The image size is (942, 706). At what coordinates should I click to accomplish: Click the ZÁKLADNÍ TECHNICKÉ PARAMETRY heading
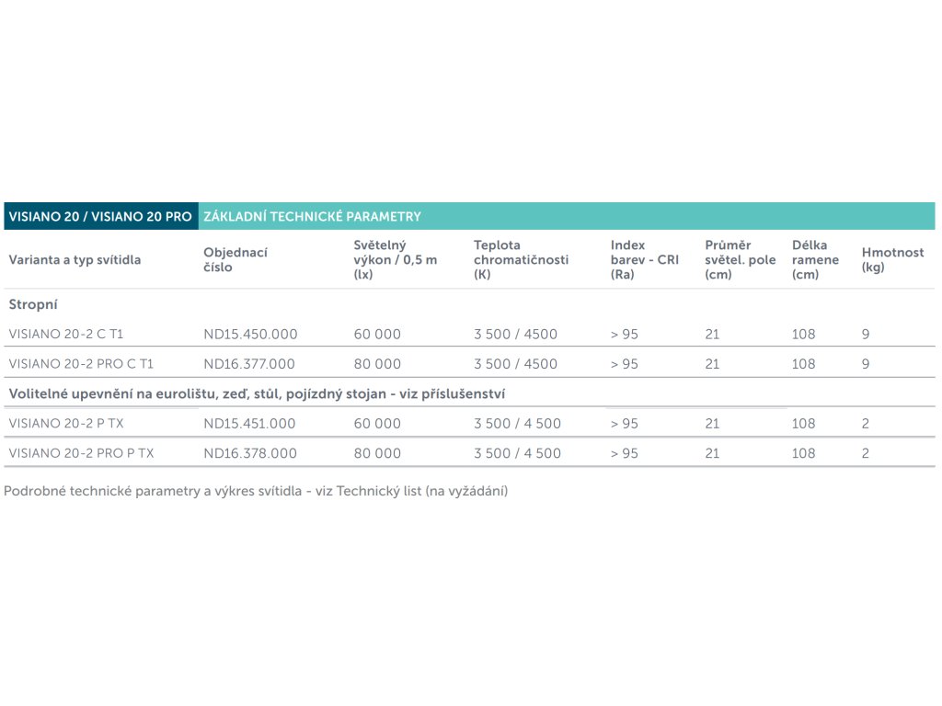click(x=312, y=216)
